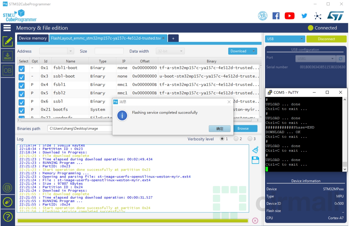The height and width of the screenshot is (226, 349).
Task: Open ST YouTube channel icon
Action: (289, 16)
